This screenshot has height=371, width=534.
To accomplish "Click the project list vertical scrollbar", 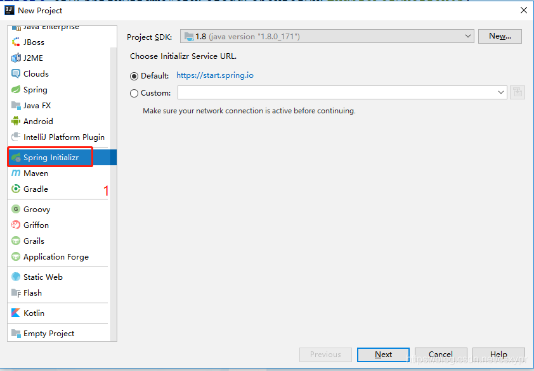I will coord(114,194).
